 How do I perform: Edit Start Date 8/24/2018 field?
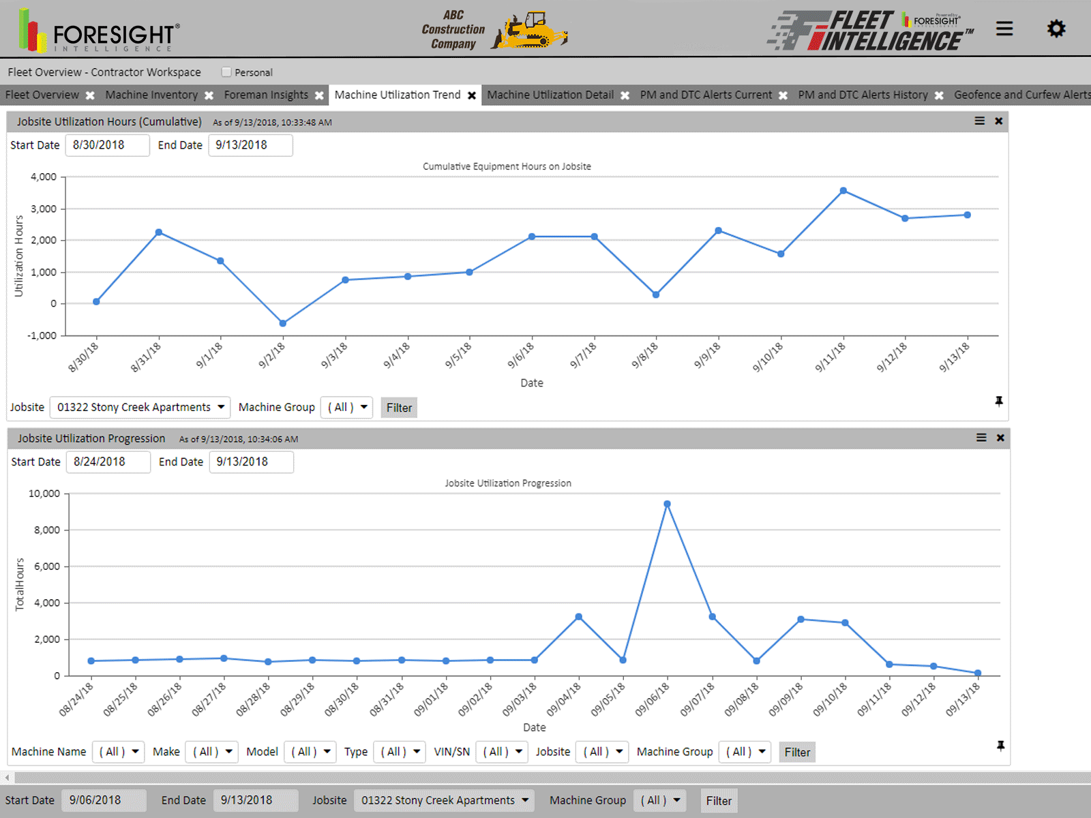108,462
